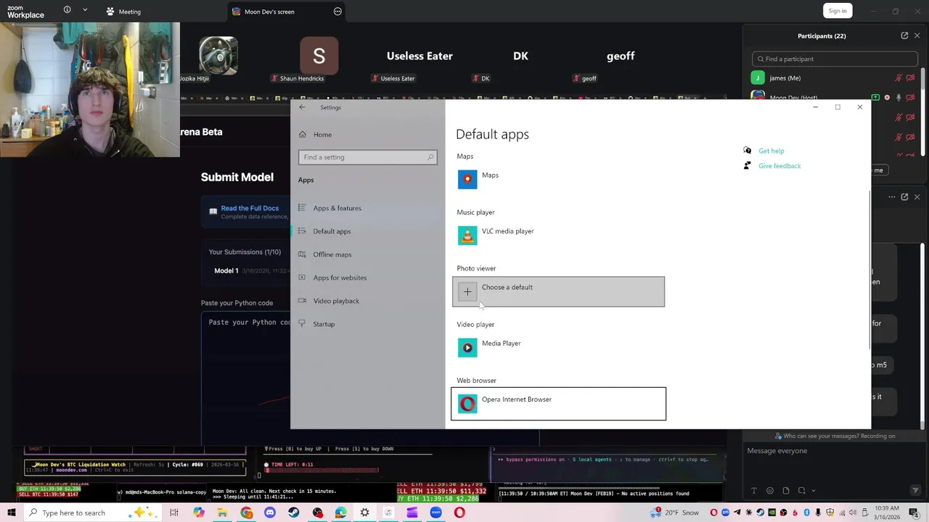This screenshot has width=929, height=522.
Task: Close the Participants panel
Action: 917,36
